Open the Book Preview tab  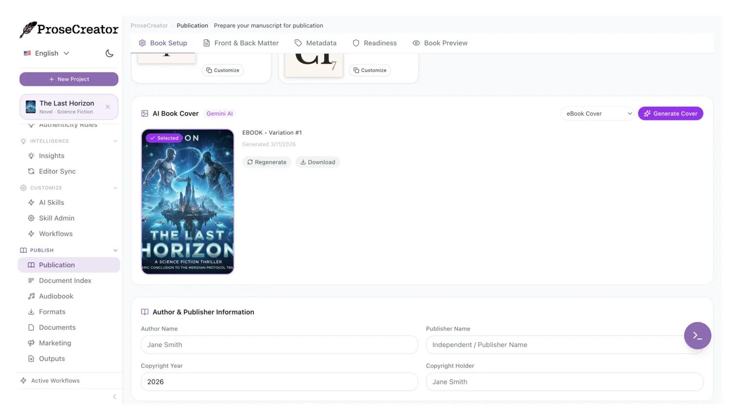440,43
